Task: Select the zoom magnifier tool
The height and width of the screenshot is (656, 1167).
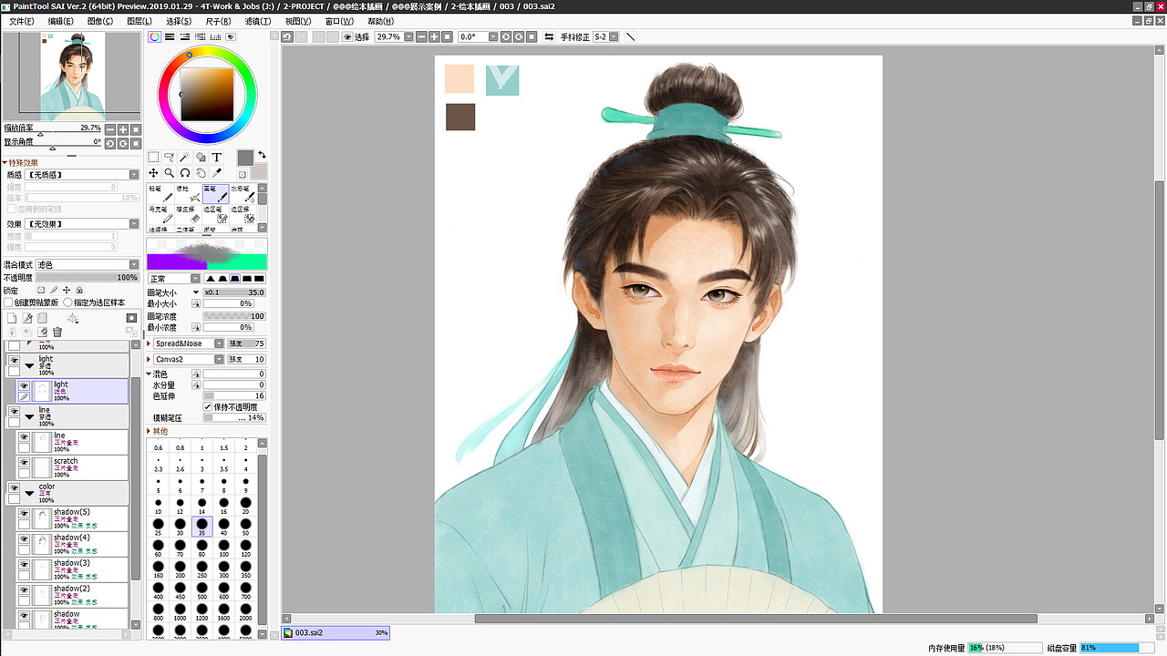Action: point(169,172)
